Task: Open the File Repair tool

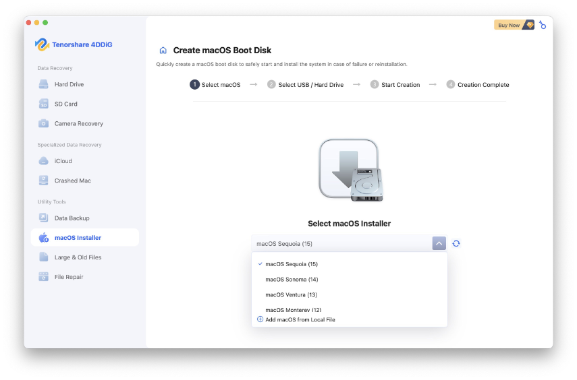Action: tap(84, 277)
